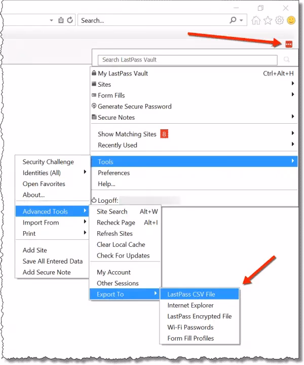The image size is (304, 365).
Task: Expand the Show Matching Sites submenu arrow
Action: 293,133
